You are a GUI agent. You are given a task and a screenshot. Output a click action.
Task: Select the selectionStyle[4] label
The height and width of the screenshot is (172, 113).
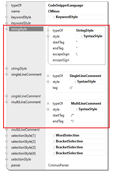point(23,153)
